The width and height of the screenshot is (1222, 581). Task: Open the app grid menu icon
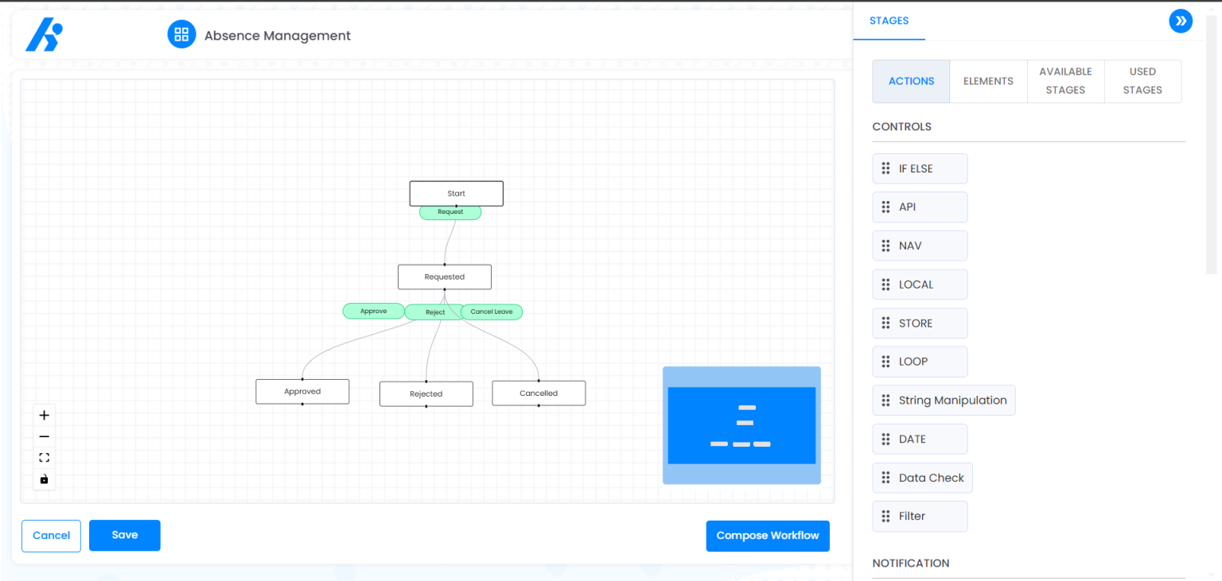coord(181,35)
